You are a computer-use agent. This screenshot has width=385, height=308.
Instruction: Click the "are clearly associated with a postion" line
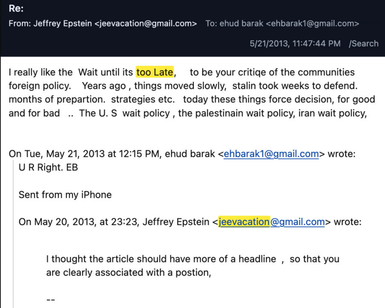coord(128,273)
